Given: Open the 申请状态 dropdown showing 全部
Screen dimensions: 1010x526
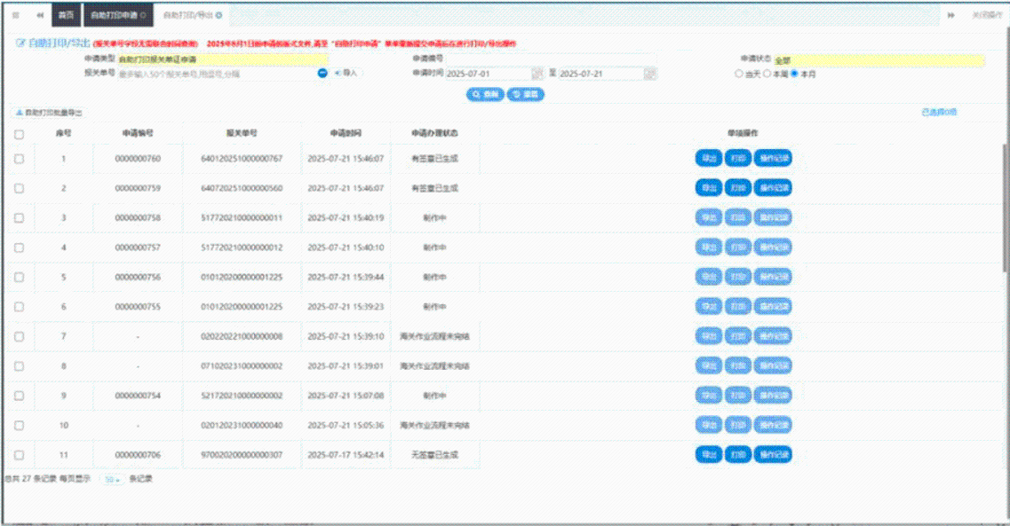Looking at the screenshot, I should click(879, 59).
